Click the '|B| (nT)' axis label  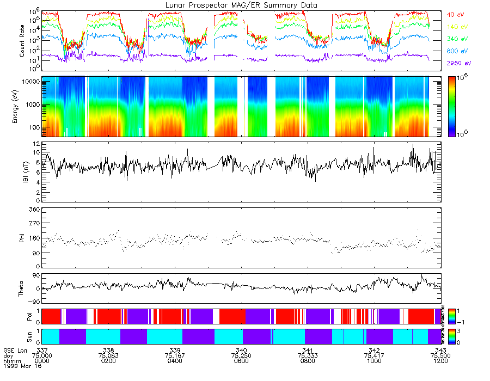point(26,172)
